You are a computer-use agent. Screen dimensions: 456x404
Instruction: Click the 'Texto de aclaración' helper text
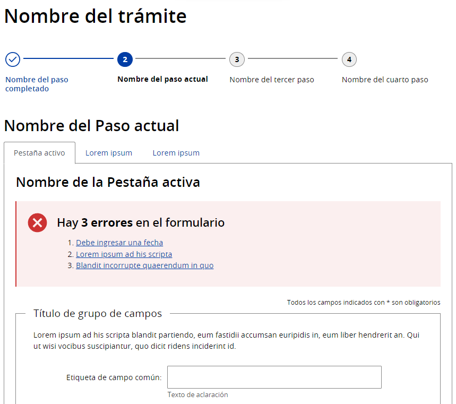(x=197, y=395)
